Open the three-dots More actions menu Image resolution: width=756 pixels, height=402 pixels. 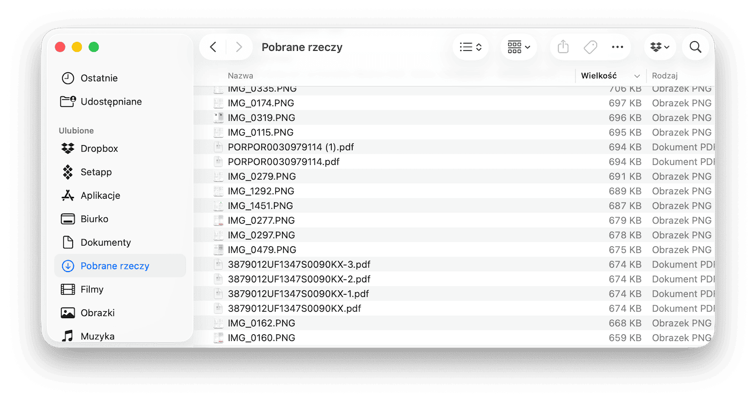[617, 47]
